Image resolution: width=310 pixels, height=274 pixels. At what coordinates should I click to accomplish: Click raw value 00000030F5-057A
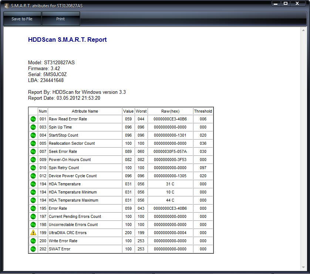(x=170, y=151)
